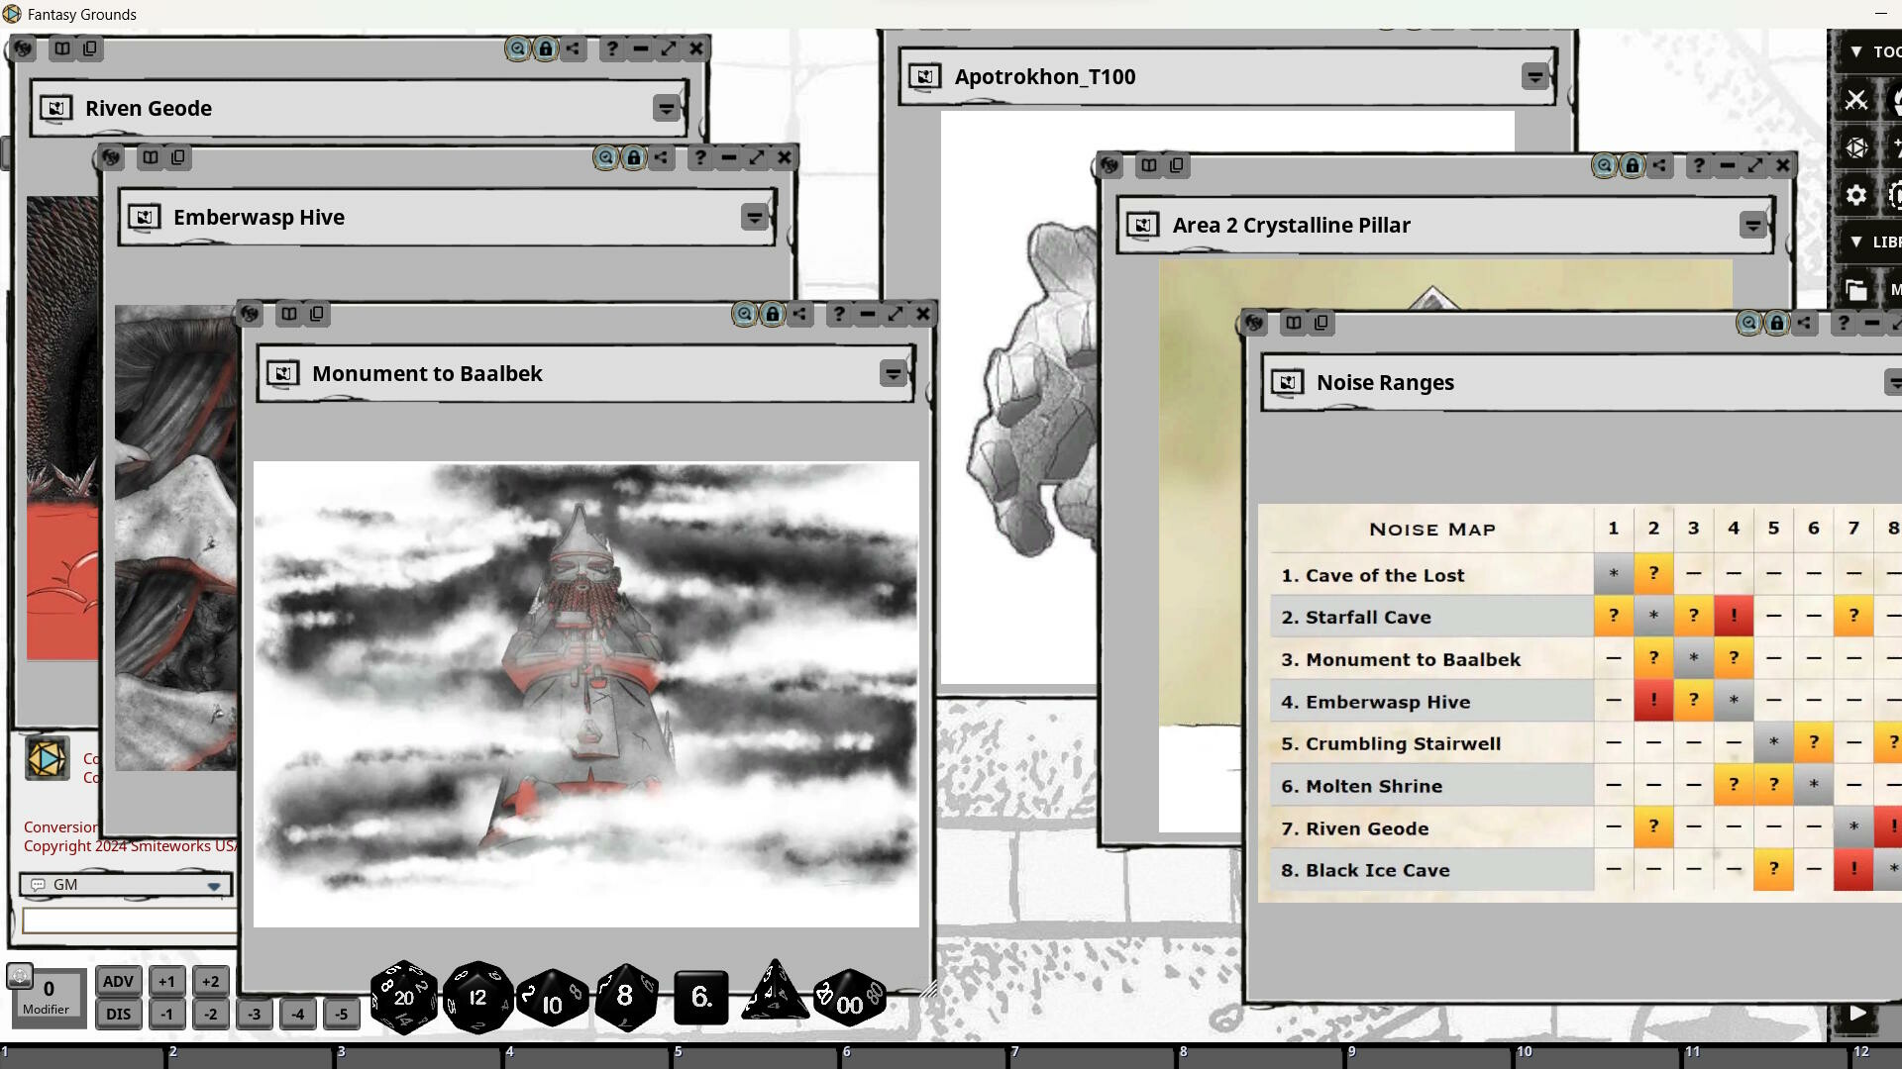Open Modules via the folder icon under Library

[1856, 288]
